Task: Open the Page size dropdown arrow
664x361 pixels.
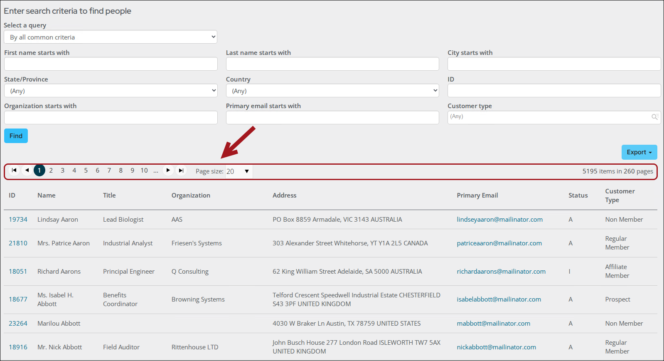Action: (x=246, y=171)
